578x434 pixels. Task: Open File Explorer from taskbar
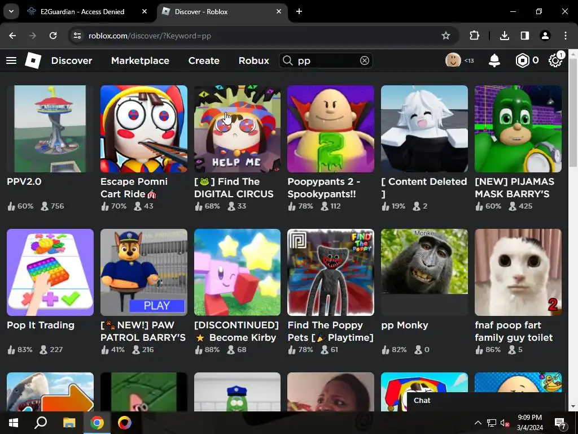[x=69, y=423]
